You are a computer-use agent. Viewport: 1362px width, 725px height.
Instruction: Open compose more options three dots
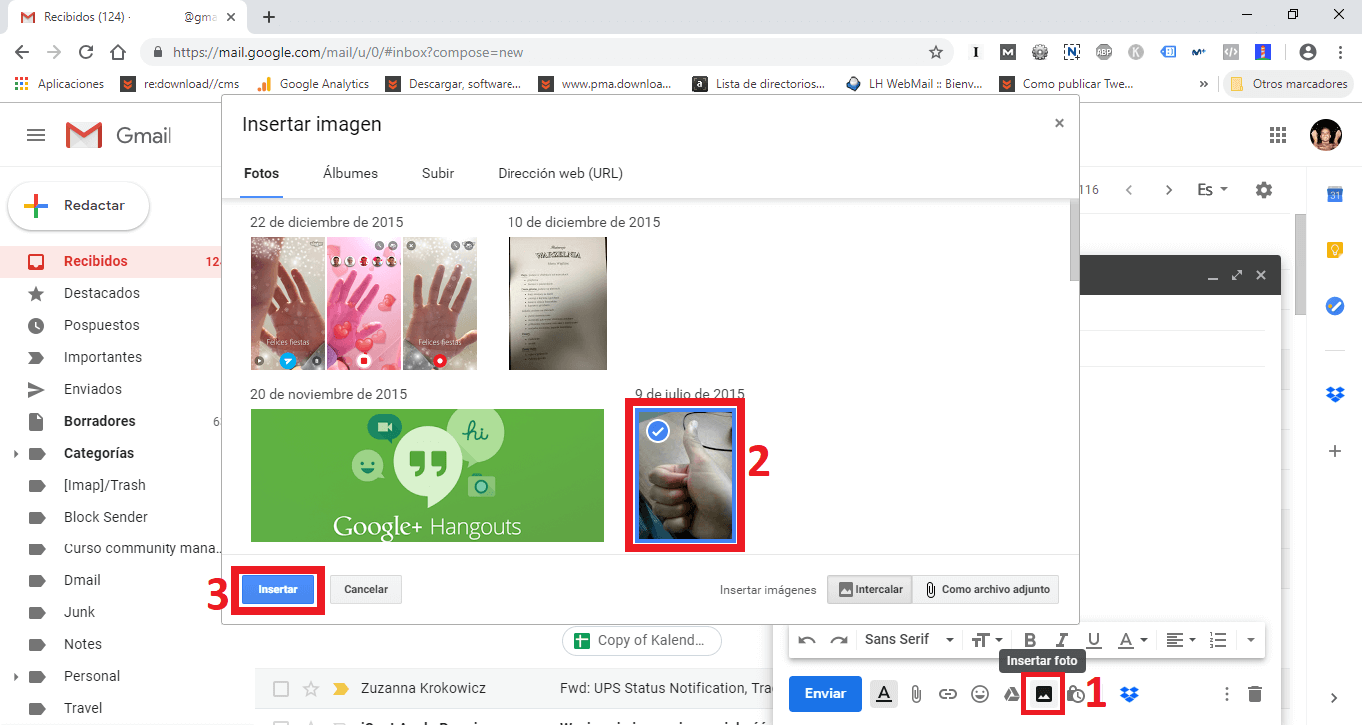tap(1227, 694)
